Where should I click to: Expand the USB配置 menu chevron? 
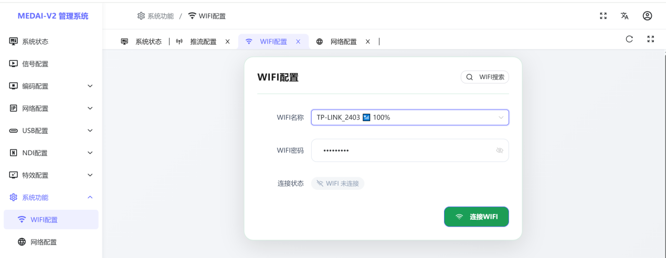(90, 131)
